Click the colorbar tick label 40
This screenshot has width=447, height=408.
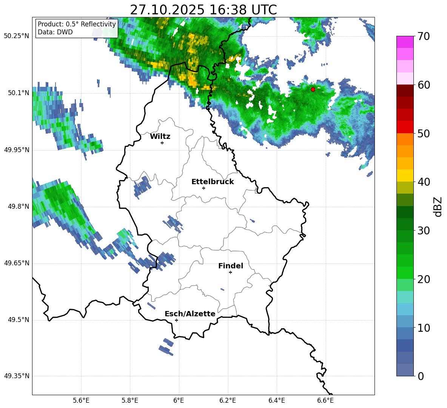[424, 182]
